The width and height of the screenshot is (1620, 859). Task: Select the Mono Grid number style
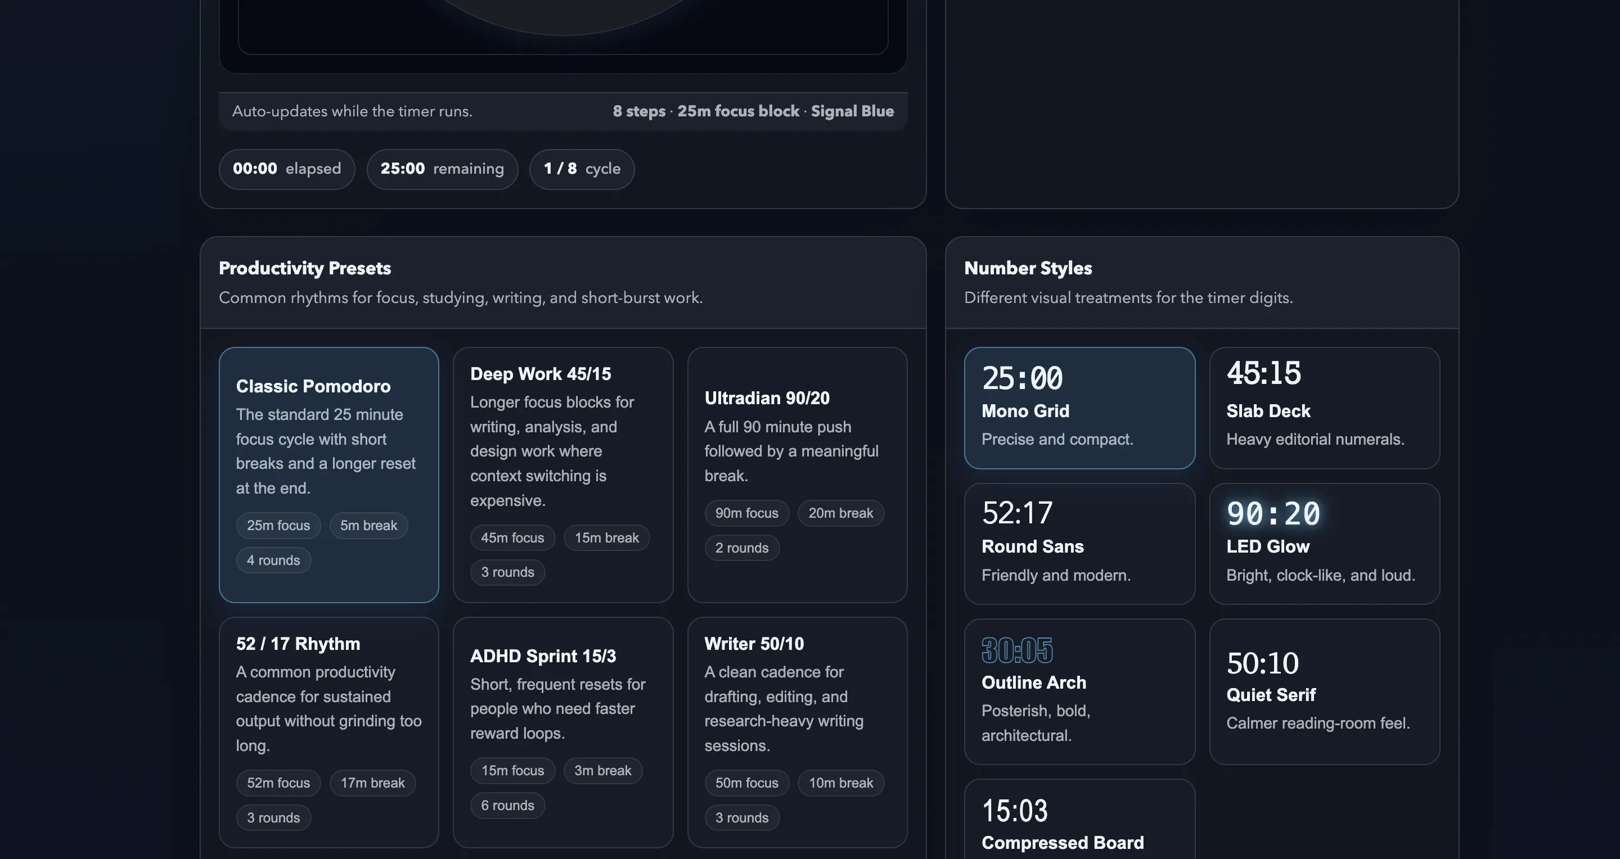pos(1079,407)
